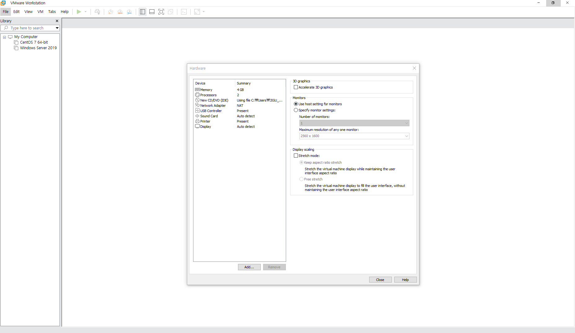Click the Full Screen mode icon
The image size is (575, 333).
pos(161,12)
